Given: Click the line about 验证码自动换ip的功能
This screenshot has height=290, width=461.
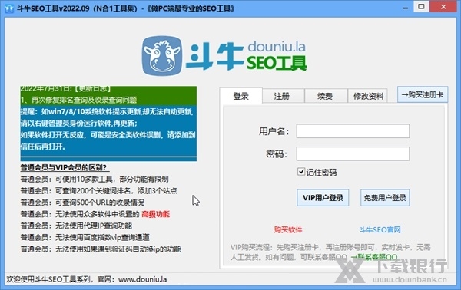Looking at the screenshot, I should click(x=101, y=249).
